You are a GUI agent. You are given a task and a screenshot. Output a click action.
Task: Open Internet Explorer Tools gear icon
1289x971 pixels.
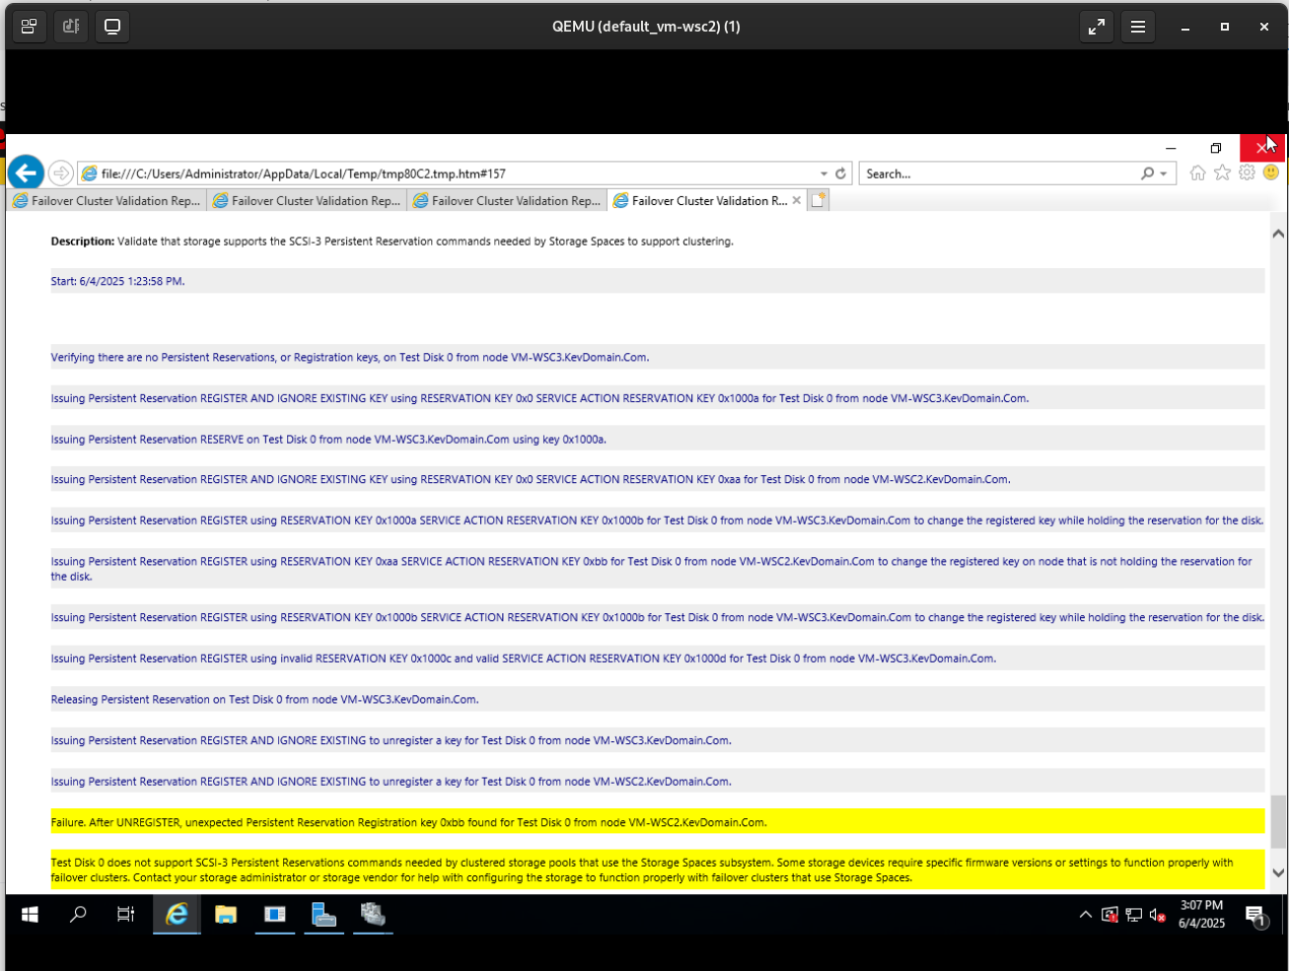1247,173
